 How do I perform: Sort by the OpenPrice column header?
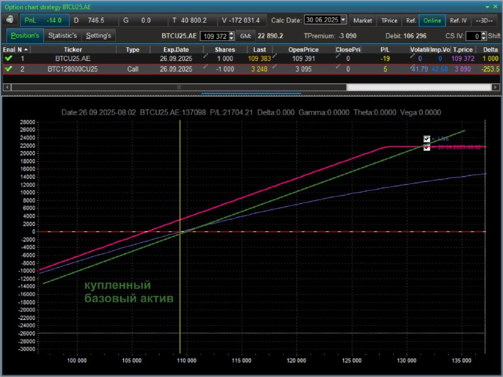click(304, 50)
